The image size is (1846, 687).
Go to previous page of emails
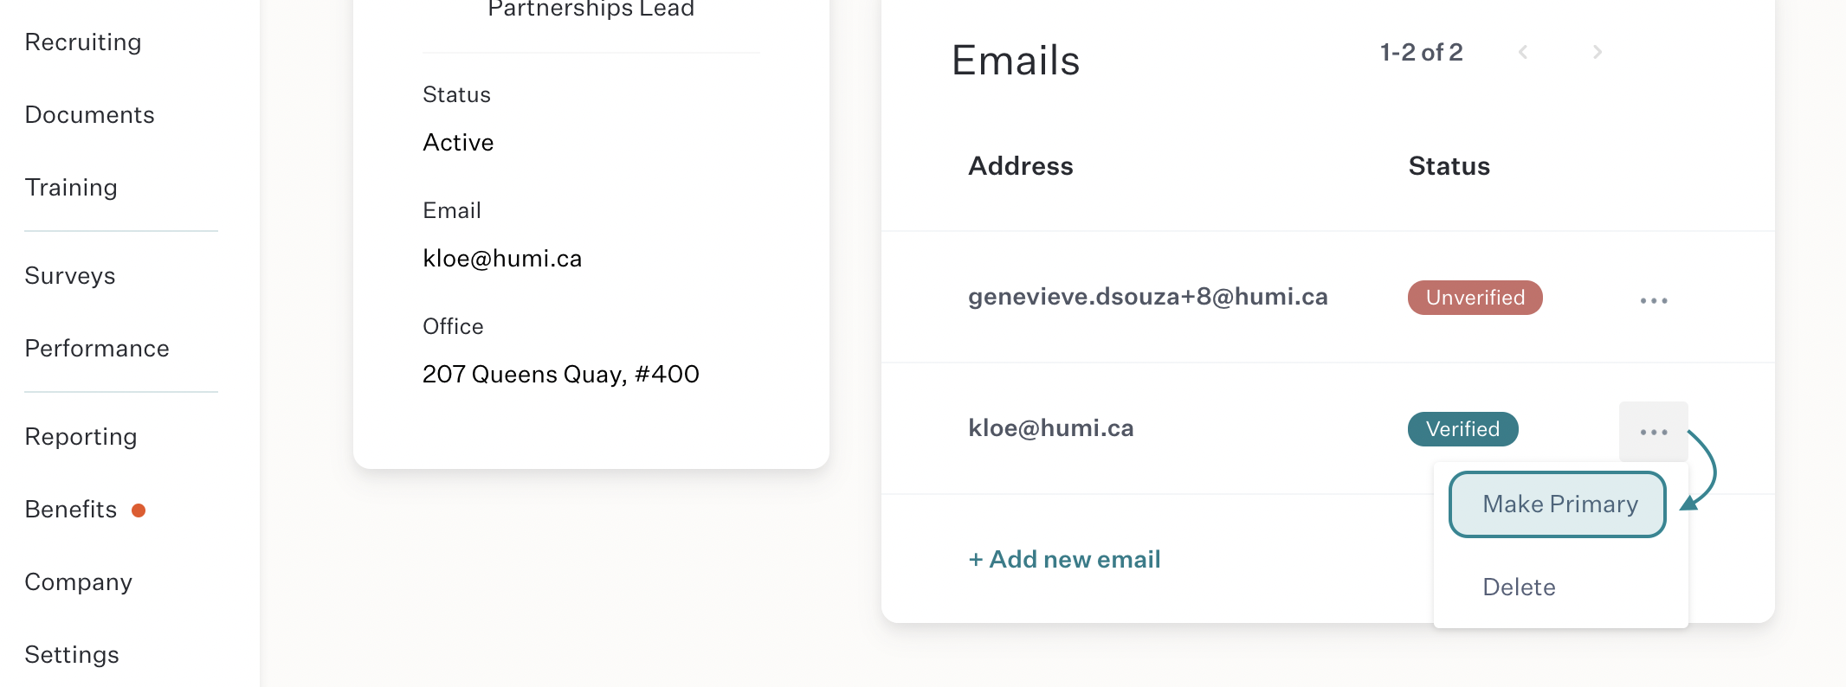(1523, 52)
